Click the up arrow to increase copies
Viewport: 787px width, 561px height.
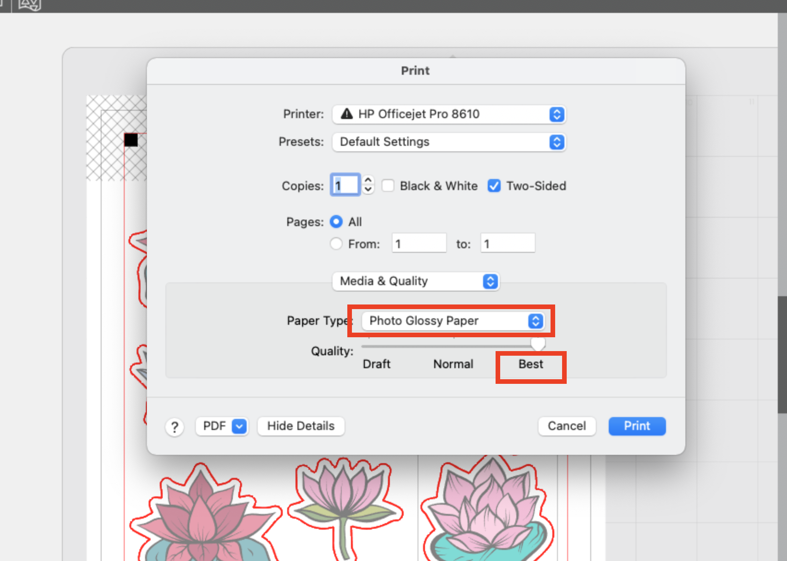[x=367, y=180]
